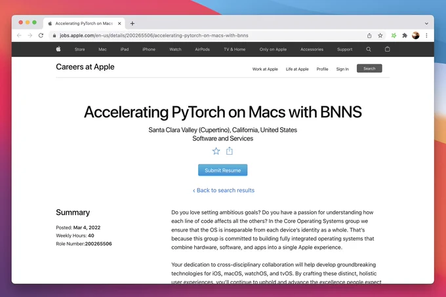Click the Submit Resume button
Screen dimensions: 446x297
point(223,170)
